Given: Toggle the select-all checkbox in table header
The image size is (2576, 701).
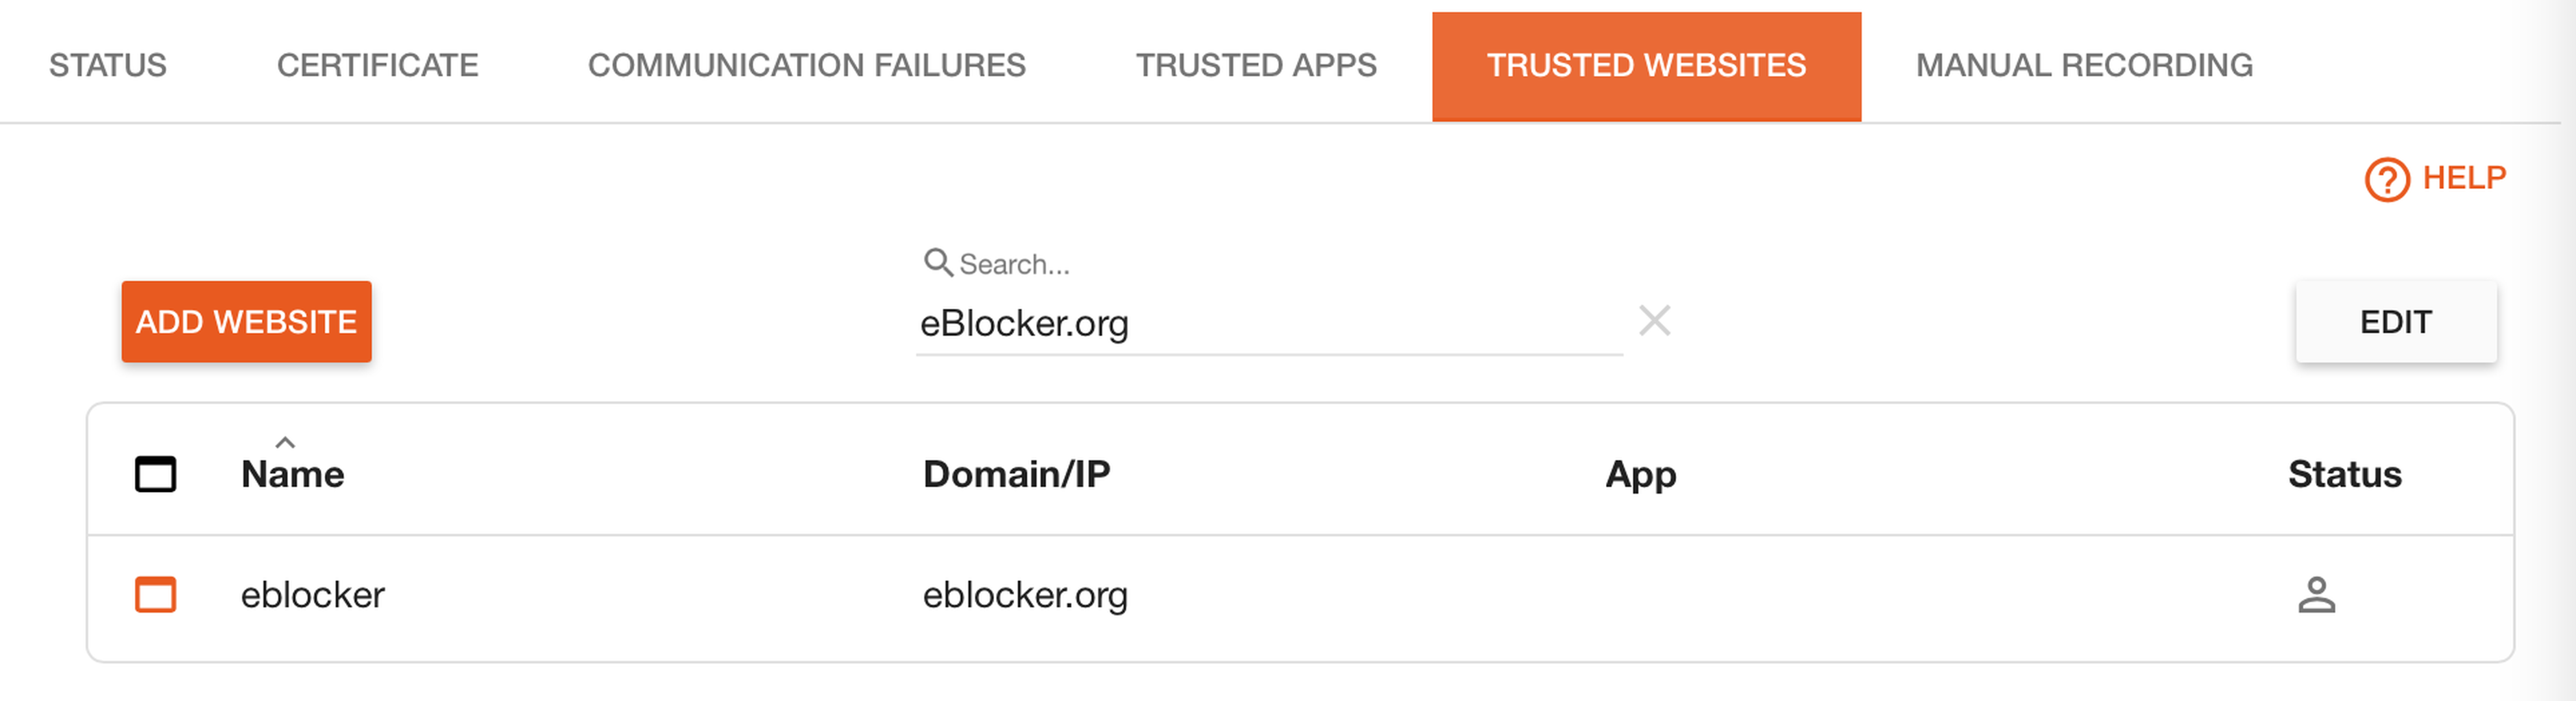Looking at the screenshot, I should [155, 474].
